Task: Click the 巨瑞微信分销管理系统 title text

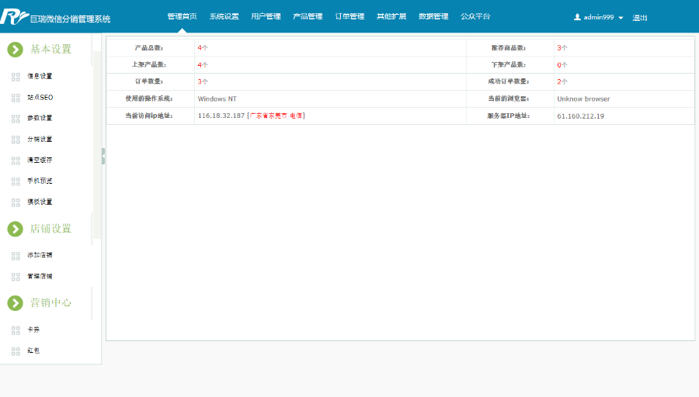Action: pyautogui.click(x=70, y=19)
